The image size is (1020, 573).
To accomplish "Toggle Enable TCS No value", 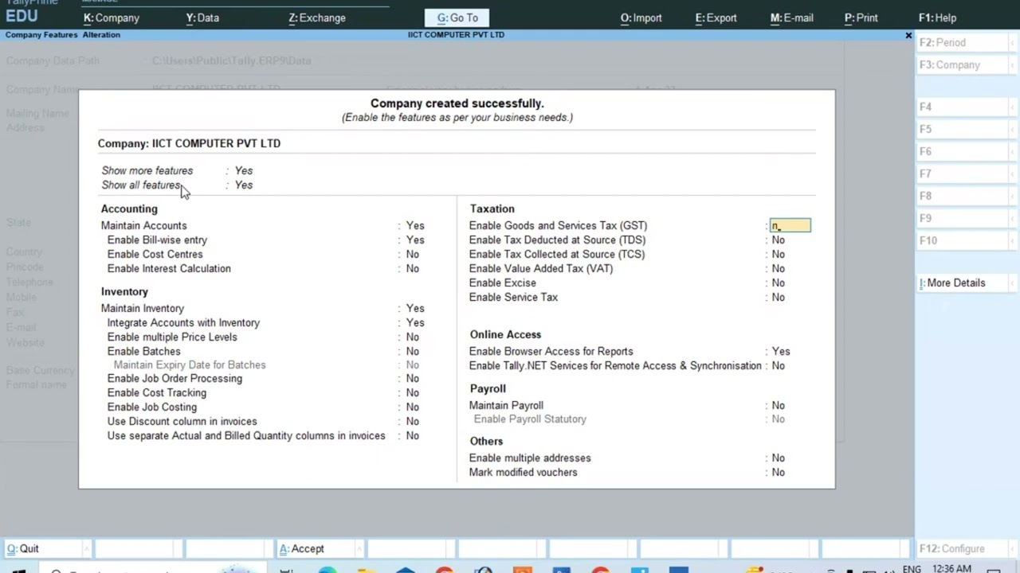I will [x=778, y=255].
